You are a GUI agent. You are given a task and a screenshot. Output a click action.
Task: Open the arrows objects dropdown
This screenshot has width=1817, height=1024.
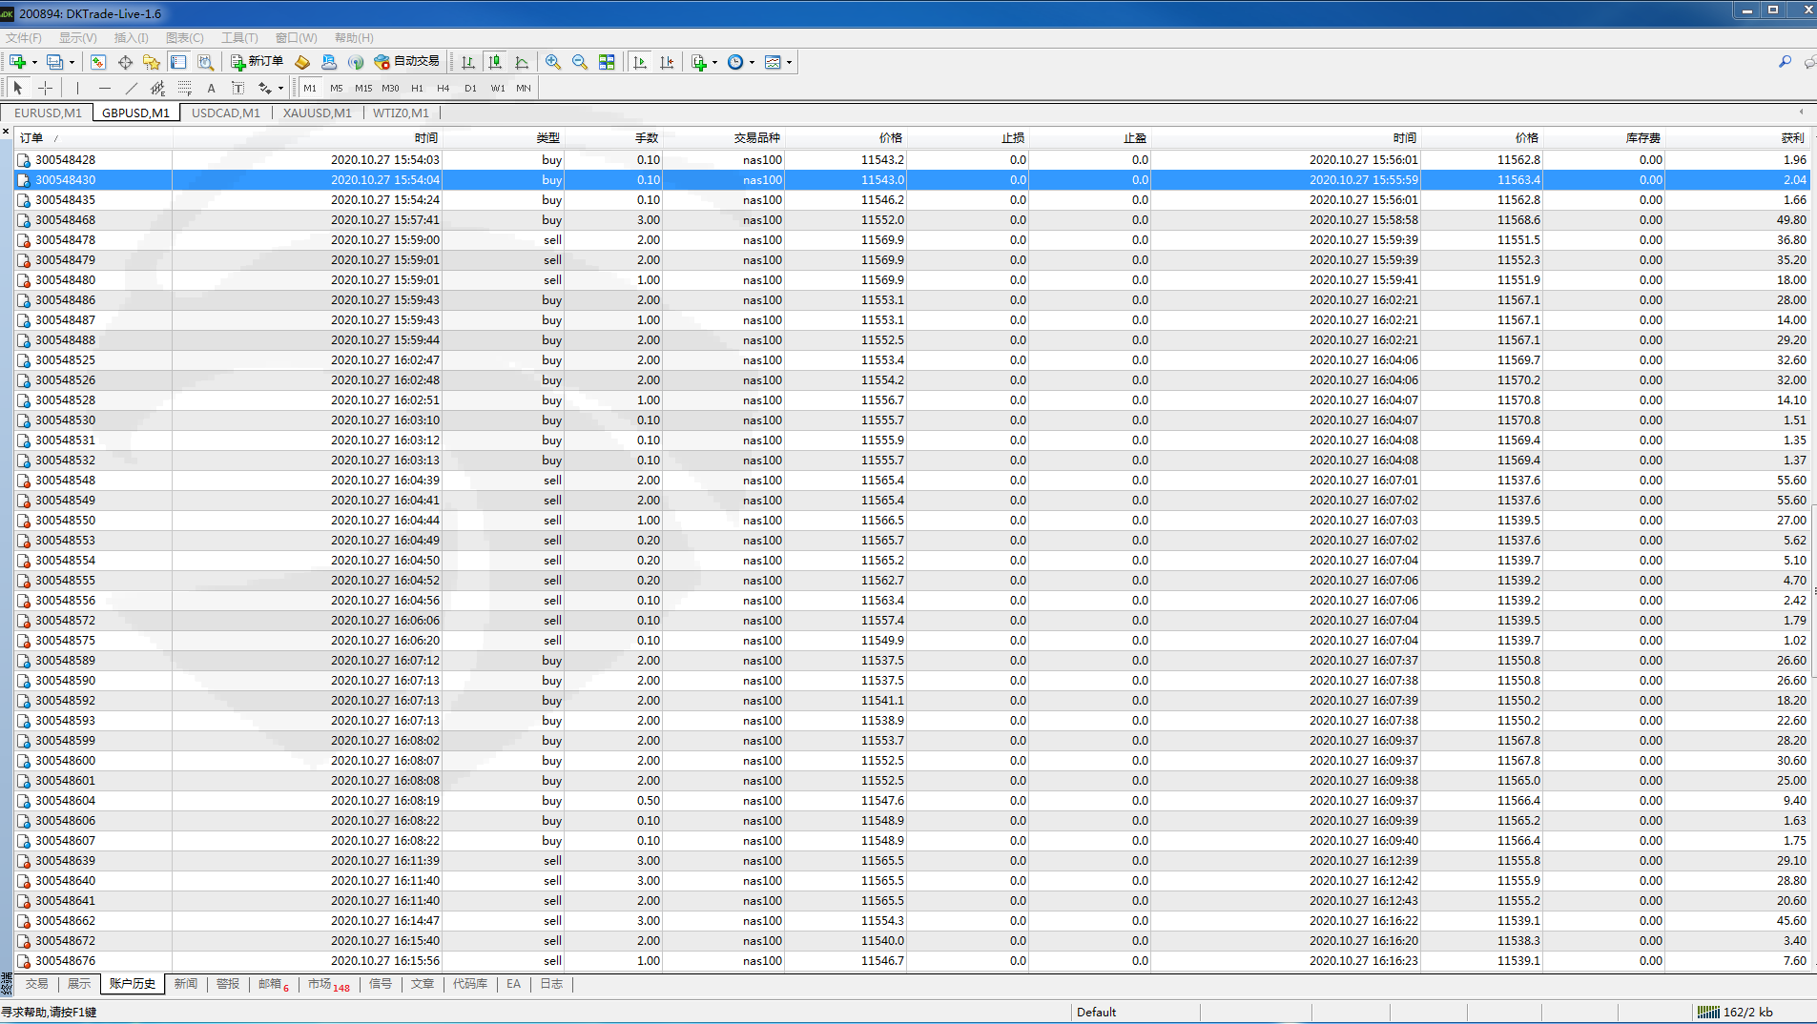(x=280, y=89)
